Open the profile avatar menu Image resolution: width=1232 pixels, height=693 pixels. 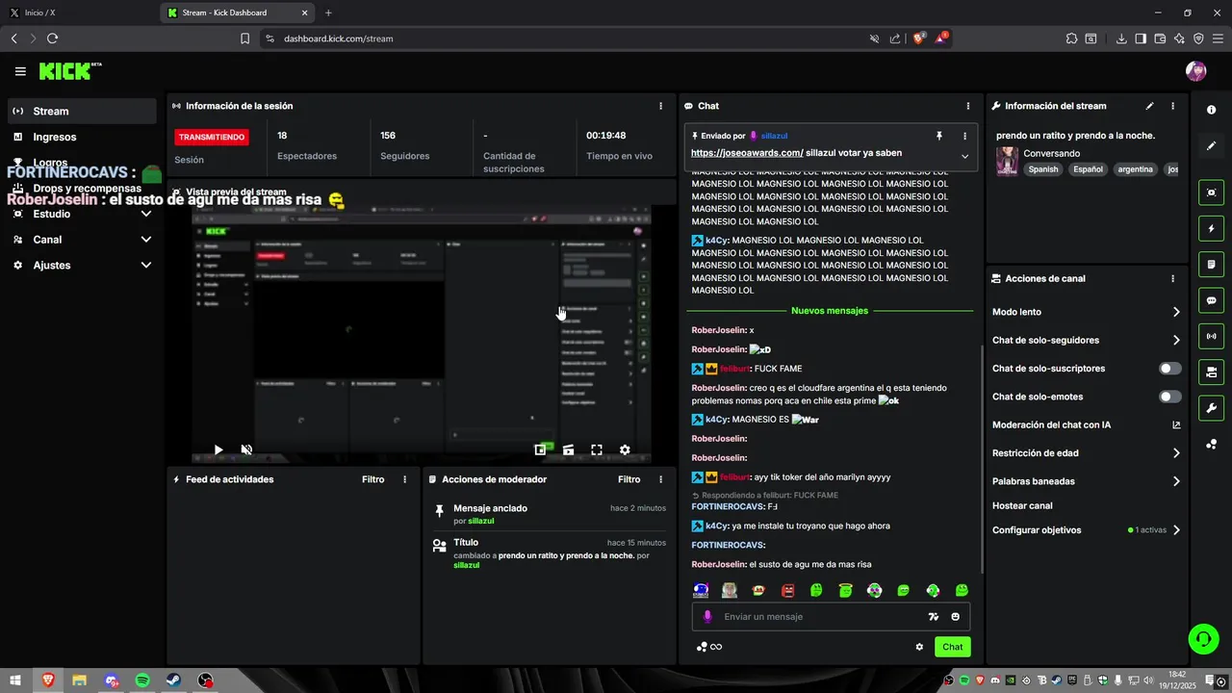[x=1195, y=71]
